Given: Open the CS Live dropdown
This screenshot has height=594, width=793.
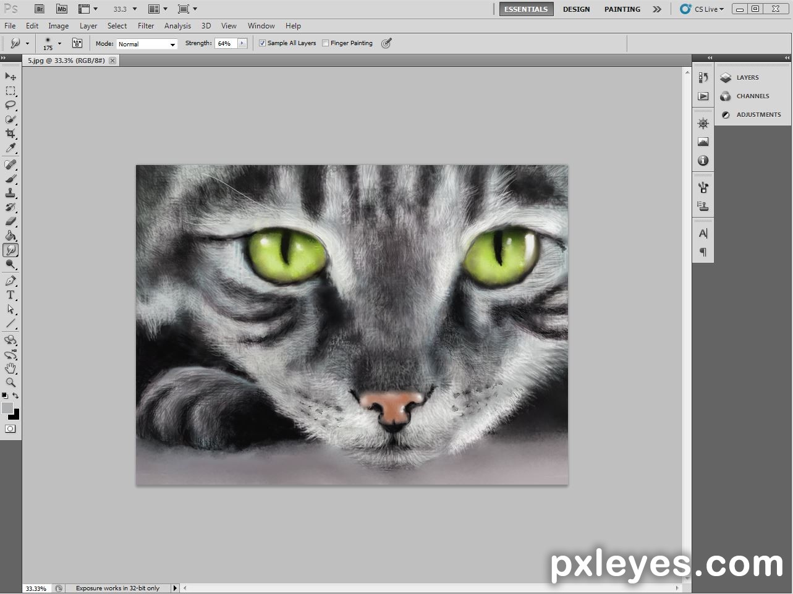Looking at the screenshot, I should (702, 9).
